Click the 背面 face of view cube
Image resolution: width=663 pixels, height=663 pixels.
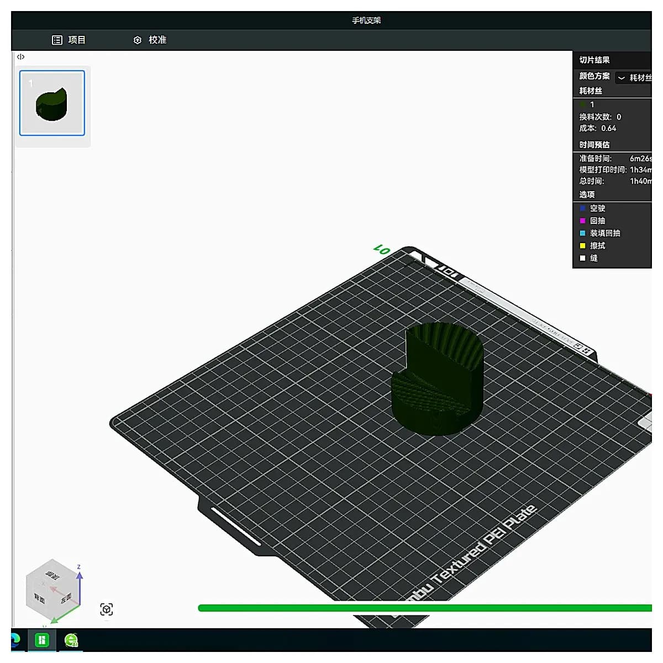coord(39,598)
